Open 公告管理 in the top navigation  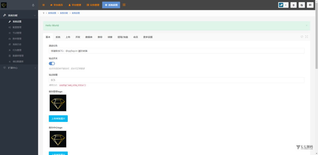pyautogui.click(x=93, y=5)
